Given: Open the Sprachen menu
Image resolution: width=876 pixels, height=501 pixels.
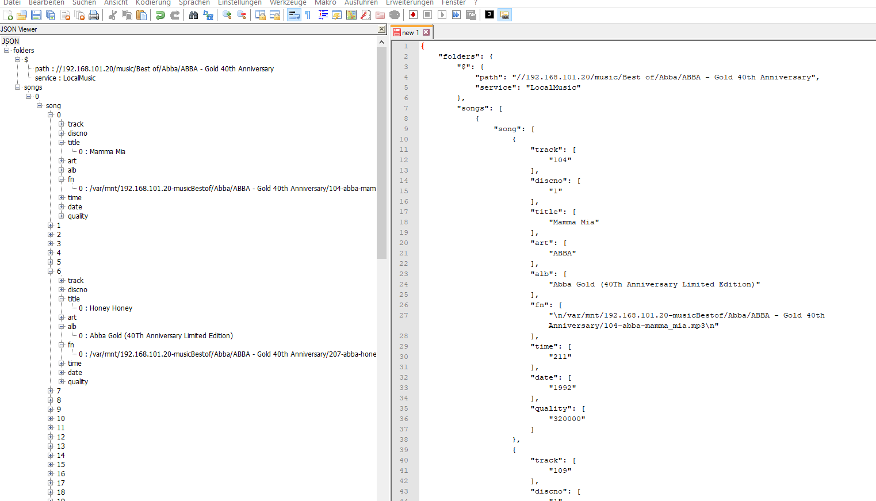Looking at the screenshot, I should (x=194, y=3).
